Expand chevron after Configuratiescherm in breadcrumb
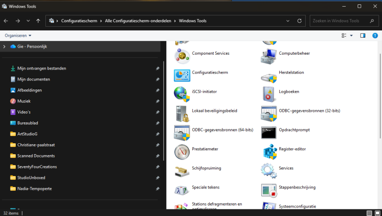The width and height of the screenshot is (382, 216). click(x=101, y=21)
